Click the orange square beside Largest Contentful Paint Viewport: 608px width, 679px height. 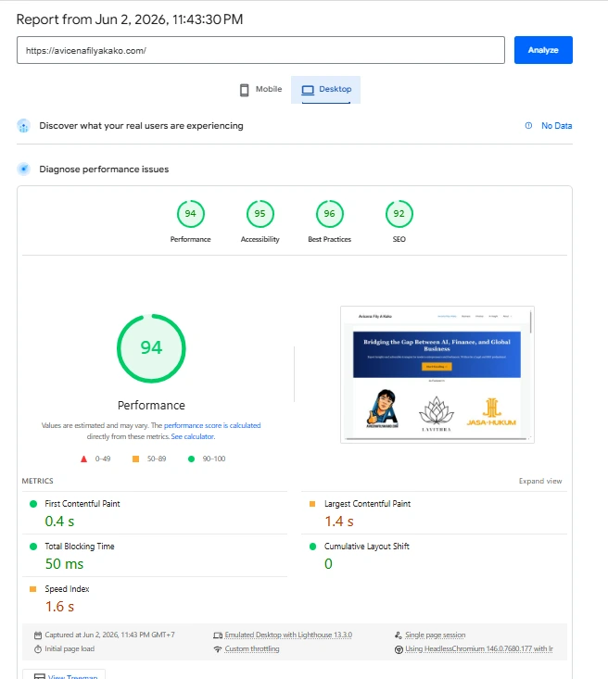click(x=312, y=504)
